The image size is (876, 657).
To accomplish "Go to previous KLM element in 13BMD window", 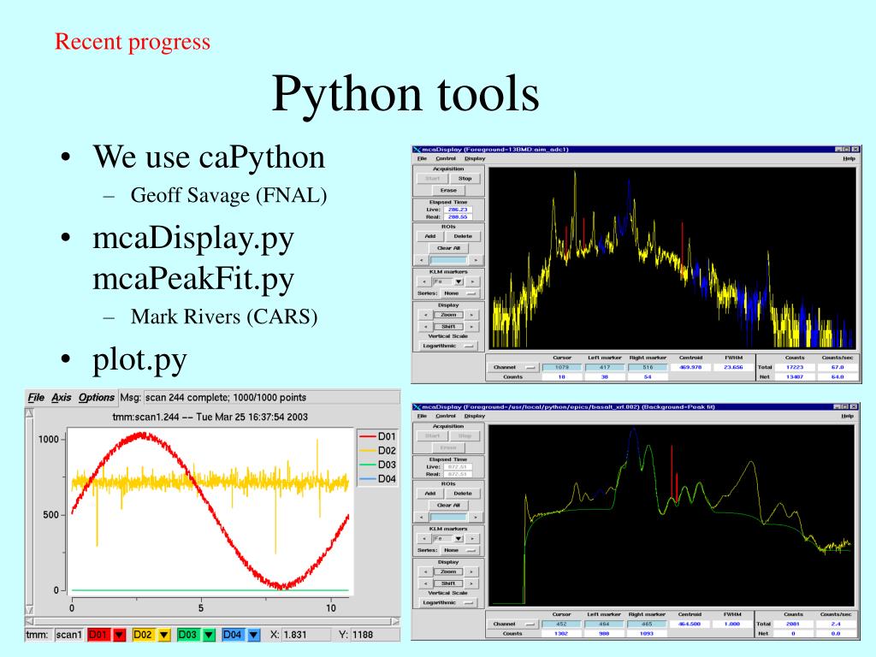I will tap(424, 281).
